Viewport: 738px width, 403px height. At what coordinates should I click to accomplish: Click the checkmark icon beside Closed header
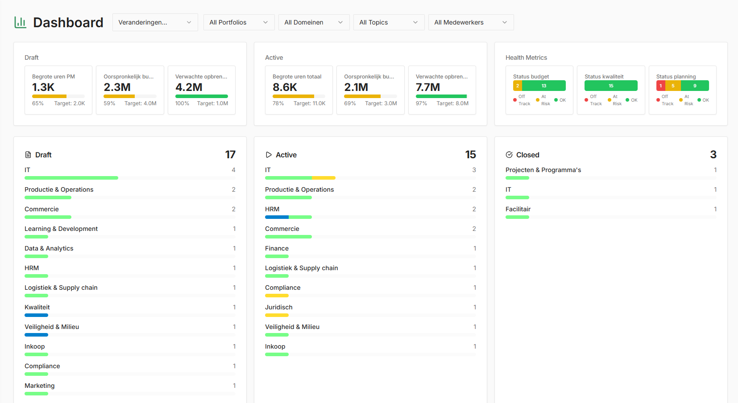tap(509, 154)
